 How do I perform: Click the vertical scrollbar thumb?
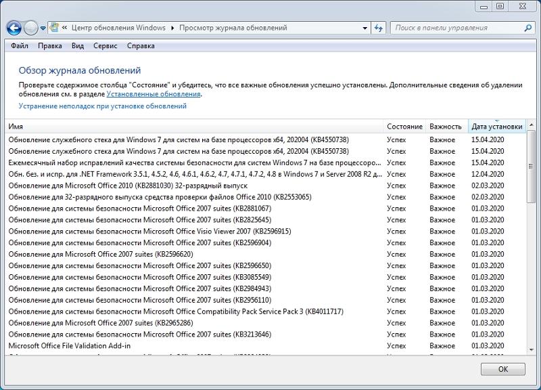[532, 167]
